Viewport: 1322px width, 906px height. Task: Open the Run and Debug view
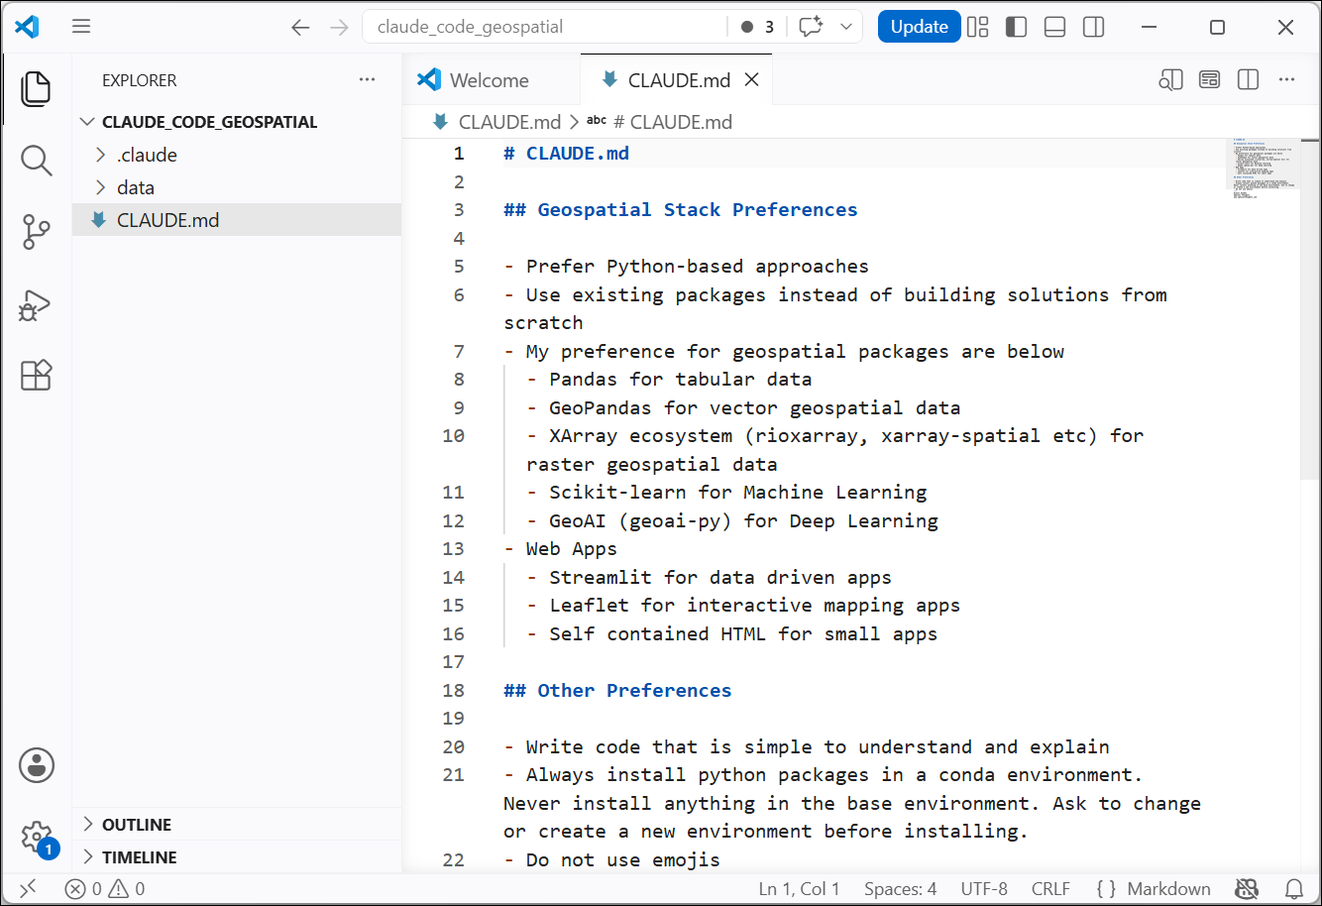(x=36, y=304)
